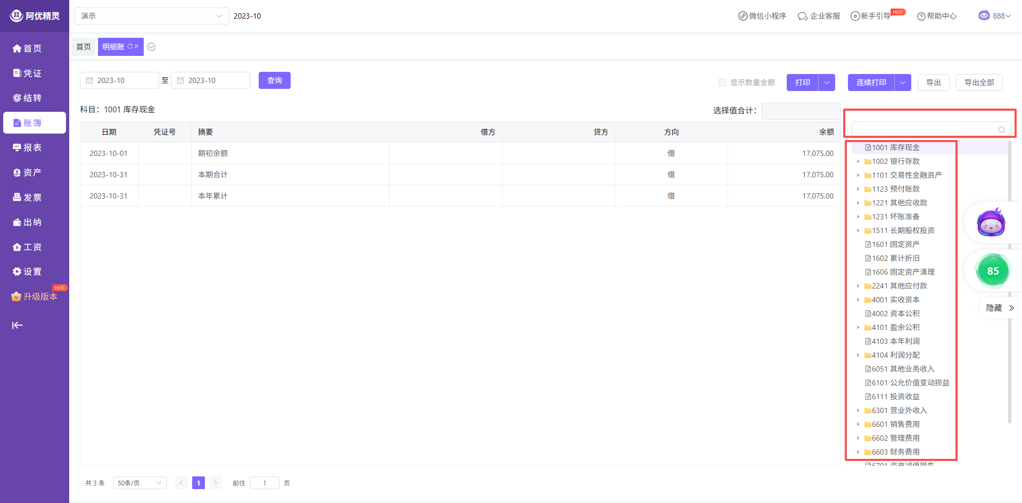
Task: Expand the 打印 button dropdown arrow
Action: (827, 83)
